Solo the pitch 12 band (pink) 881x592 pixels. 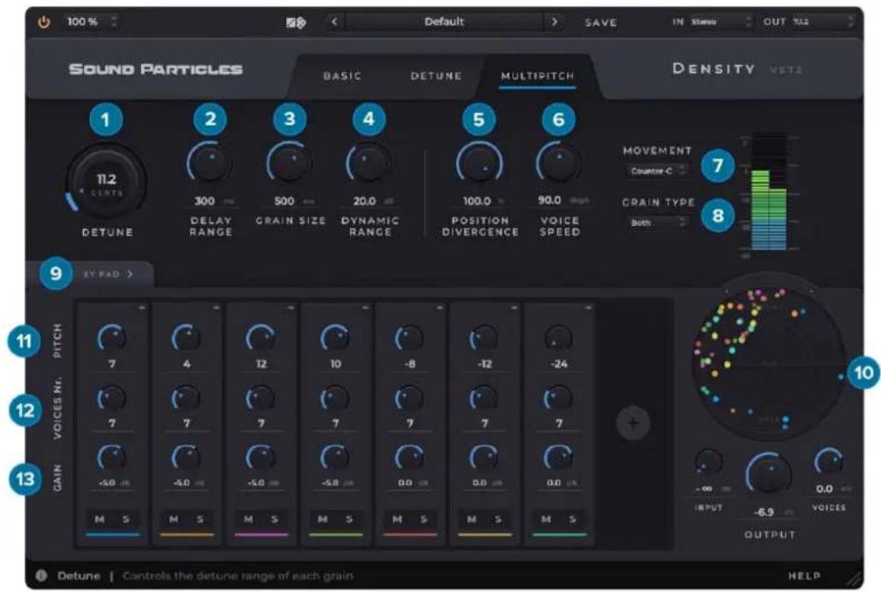[x=275, y=519]
